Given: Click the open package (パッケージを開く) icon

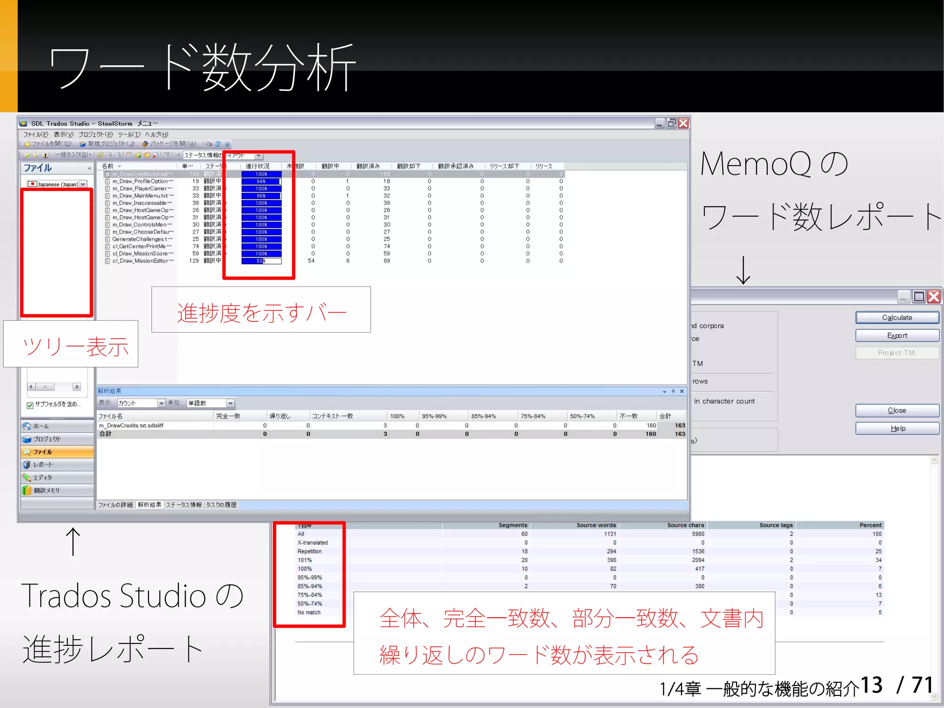Looking at the screenshot, I should tap(145, 144).
